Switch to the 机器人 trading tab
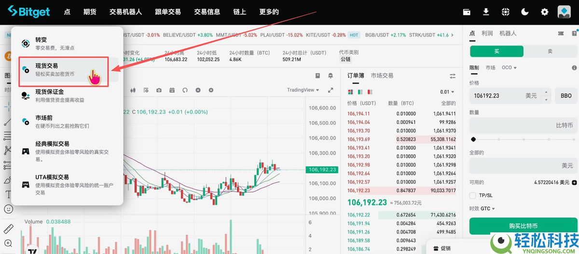Viewport: 579px width, 254px height. [x=508, y=33]
